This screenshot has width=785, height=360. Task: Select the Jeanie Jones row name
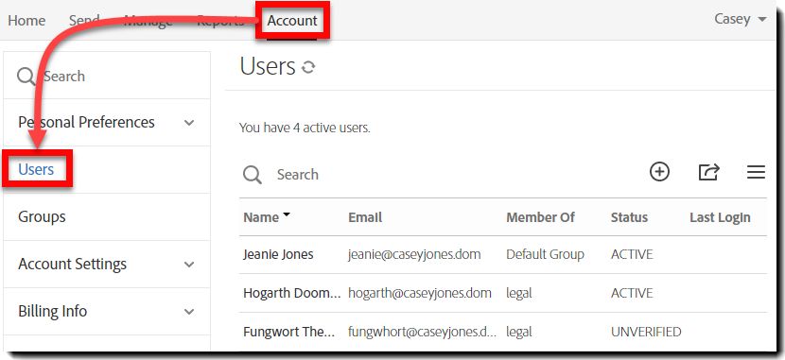point(278,254)
